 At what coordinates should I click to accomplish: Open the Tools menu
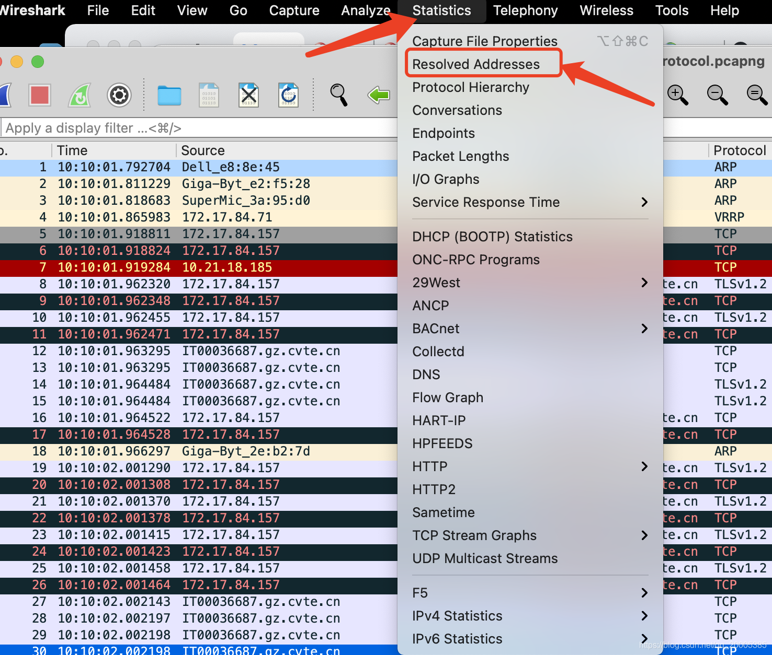[x=672, y=10]
